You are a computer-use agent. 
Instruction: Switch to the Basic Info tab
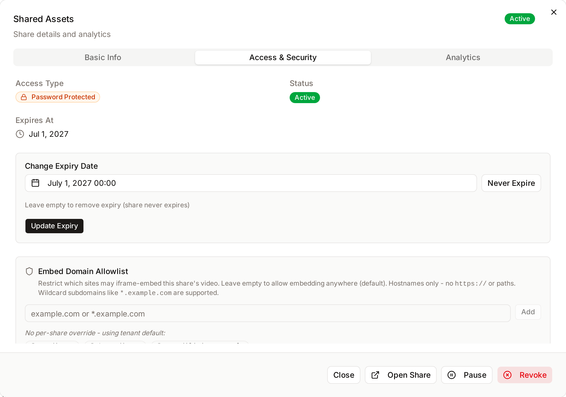point(103,57)
